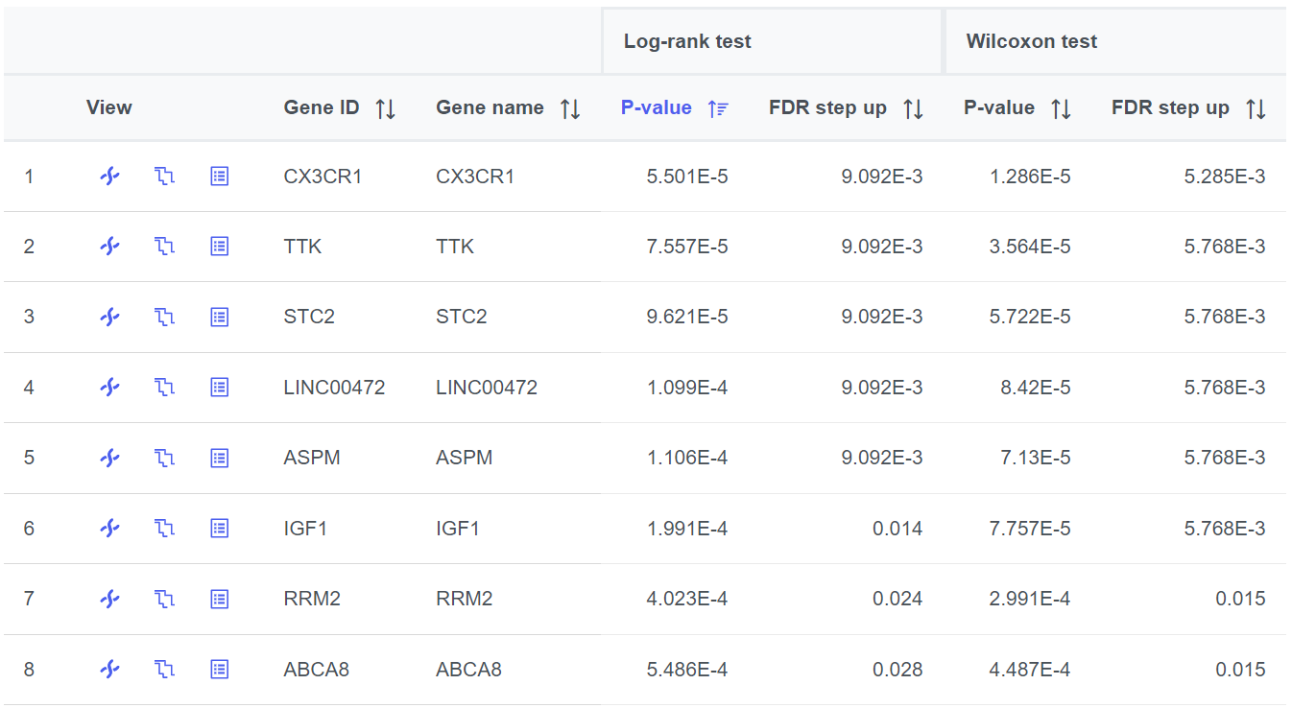Sort by Log-rank FDR step up arrows
The width and height of the screenshot is (1292, 708).
[x=913, y=108]
